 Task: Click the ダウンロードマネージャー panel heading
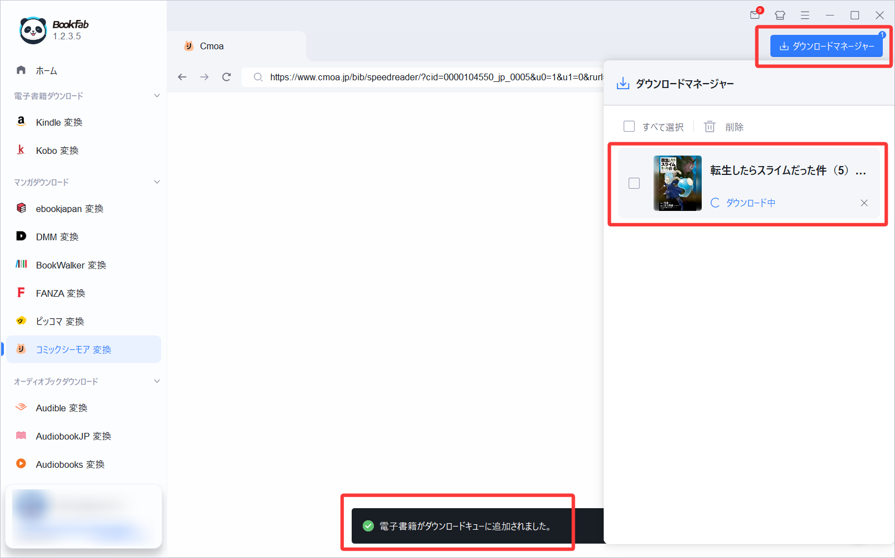coord(685,84)
